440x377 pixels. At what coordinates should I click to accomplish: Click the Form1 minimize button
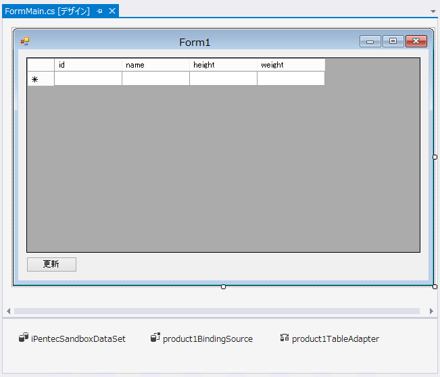pos(370,41)
